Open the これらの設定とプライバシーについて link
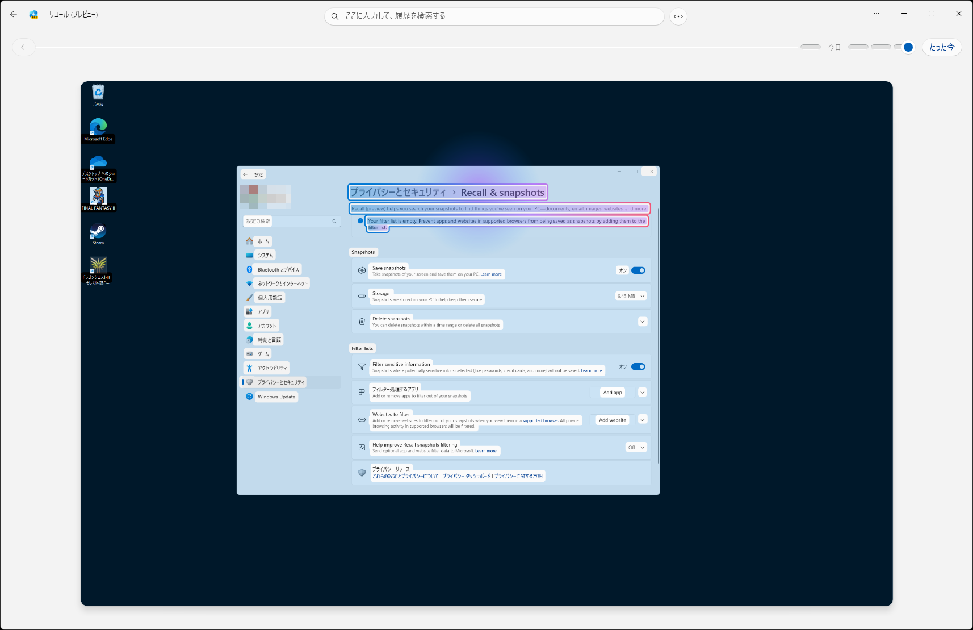Image resolution: width=973 pixels, height=630 pixels. point(406,476)
